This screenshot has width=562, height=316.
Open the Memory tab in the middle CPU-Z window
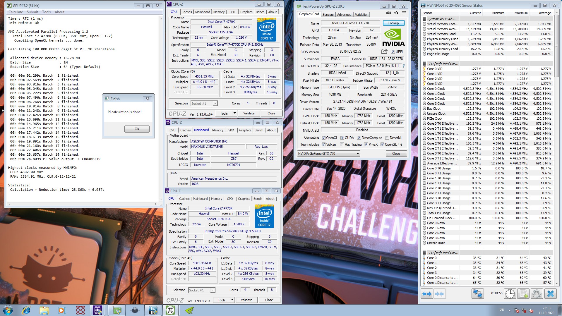click(218, 130)
